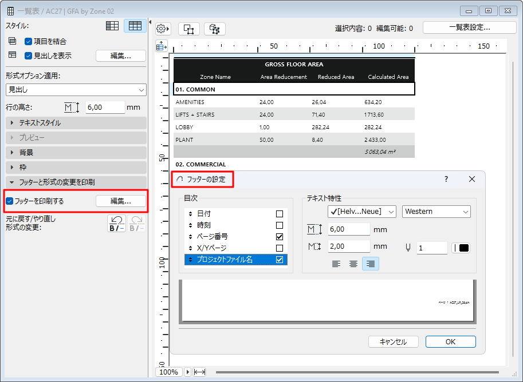Click the redo format change icon
Screen dimensions: 523x382
pyautogui.click(x=136, y=223)
